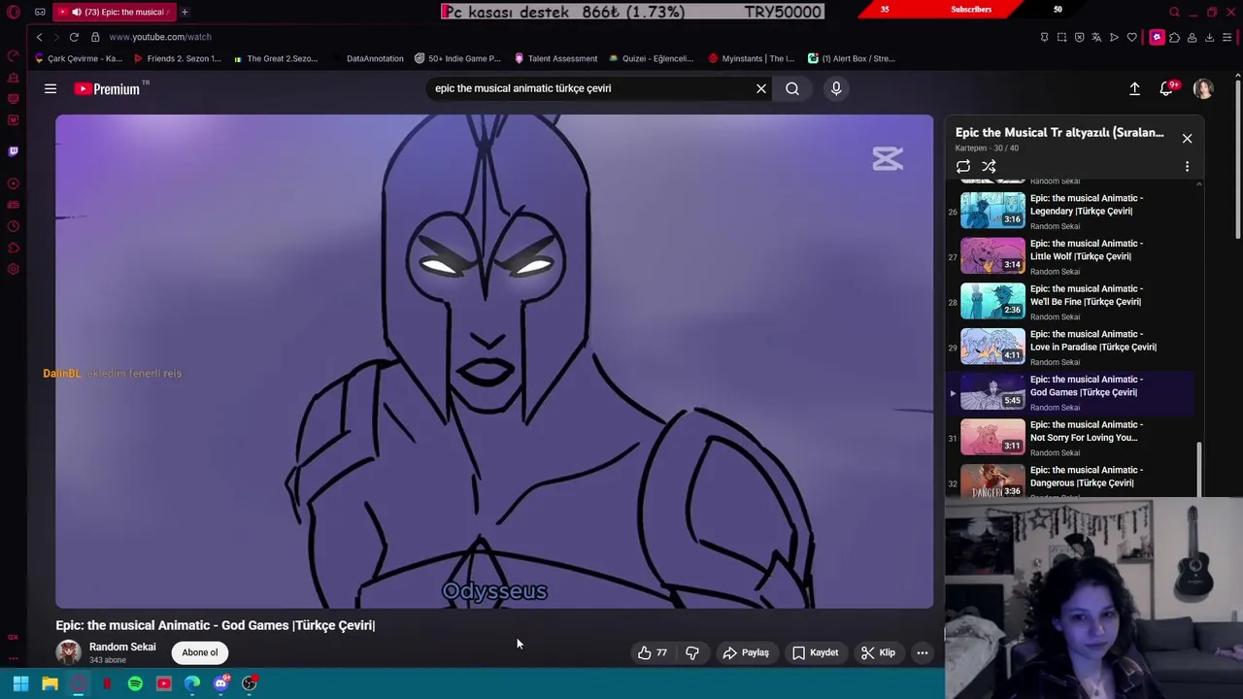
Task: Open the Create upload icon
Action: (x=1134, y=88)
